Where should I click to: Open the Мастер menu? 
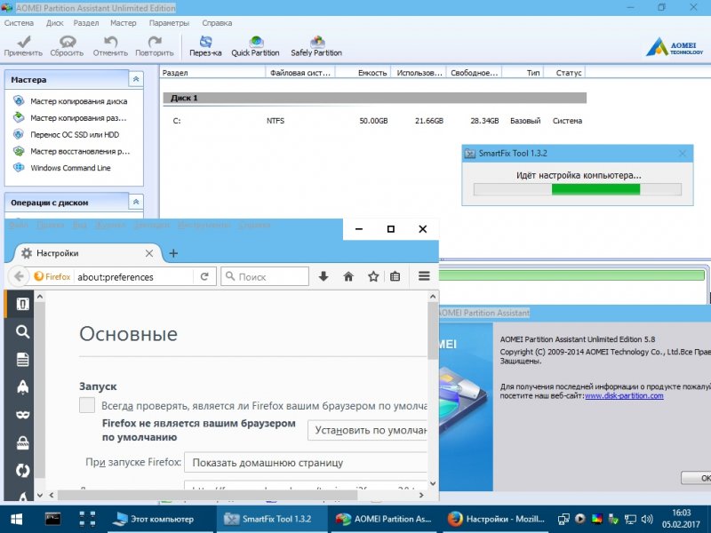click(123, 23)
